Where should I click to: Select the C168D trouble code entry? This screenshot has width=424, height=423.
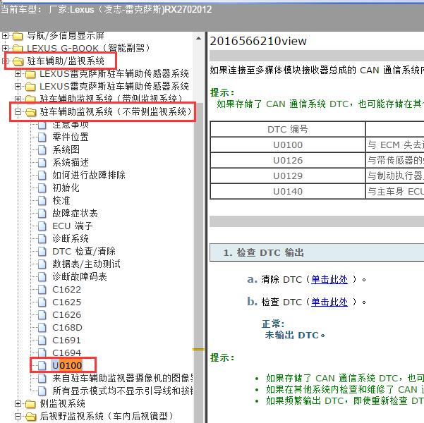click(67, 328)
